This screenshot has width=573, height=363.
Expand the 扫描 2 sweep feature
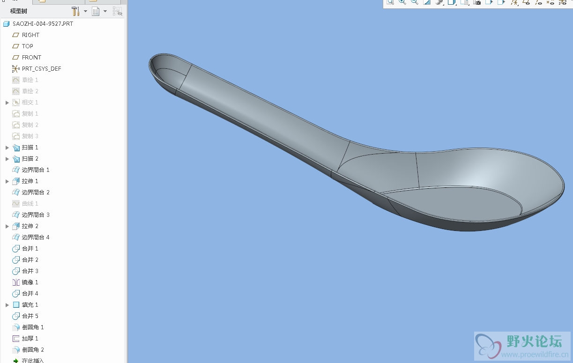click(x=7, y=158)
